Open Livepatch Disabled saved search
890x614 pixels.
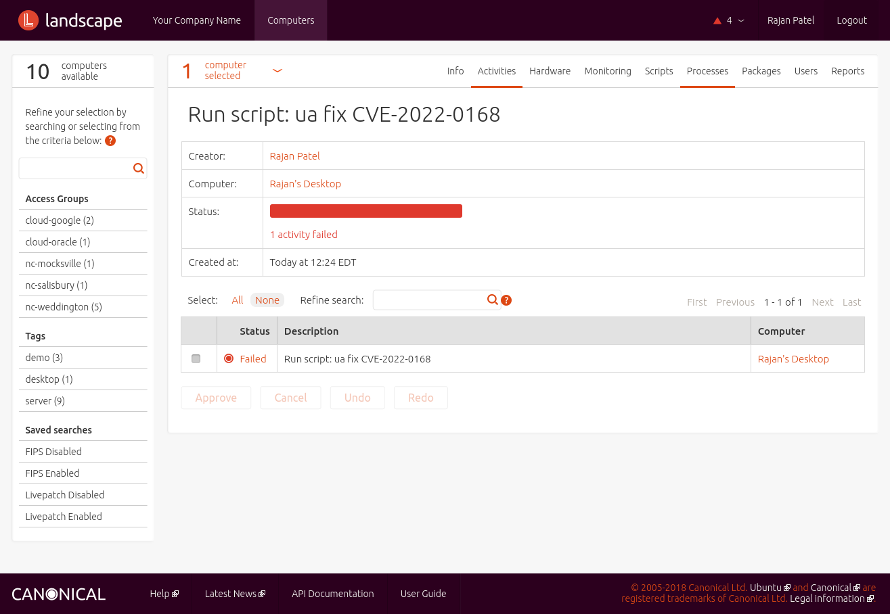[65, 495]
